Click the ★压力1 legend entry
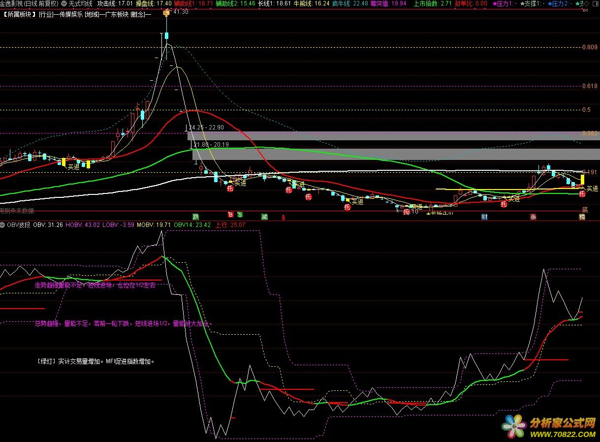600x442 pixels. pos(505,3)
